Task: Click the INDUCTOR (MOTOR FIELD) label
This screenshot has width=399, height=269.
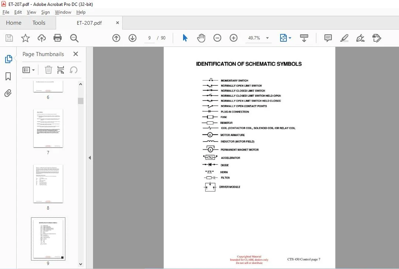Action: pos(237,141)
